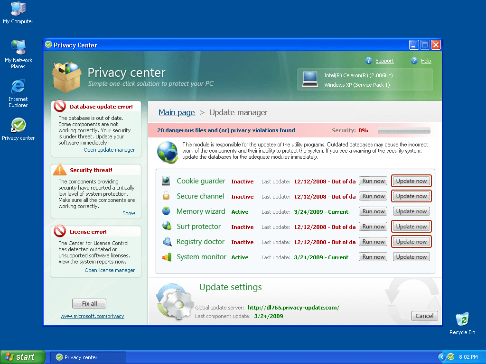Open the Windows start menu

pos(22,357)
